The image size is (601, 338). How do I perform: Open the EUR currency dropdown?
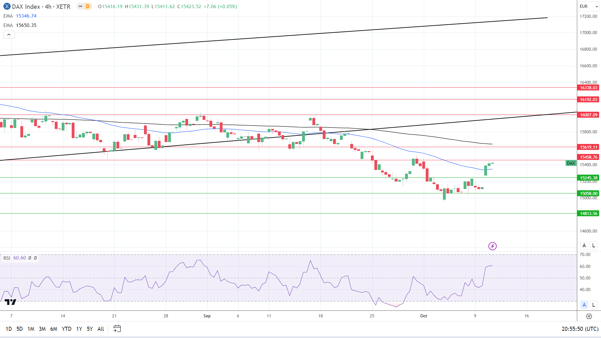click(x=588, y=6)
